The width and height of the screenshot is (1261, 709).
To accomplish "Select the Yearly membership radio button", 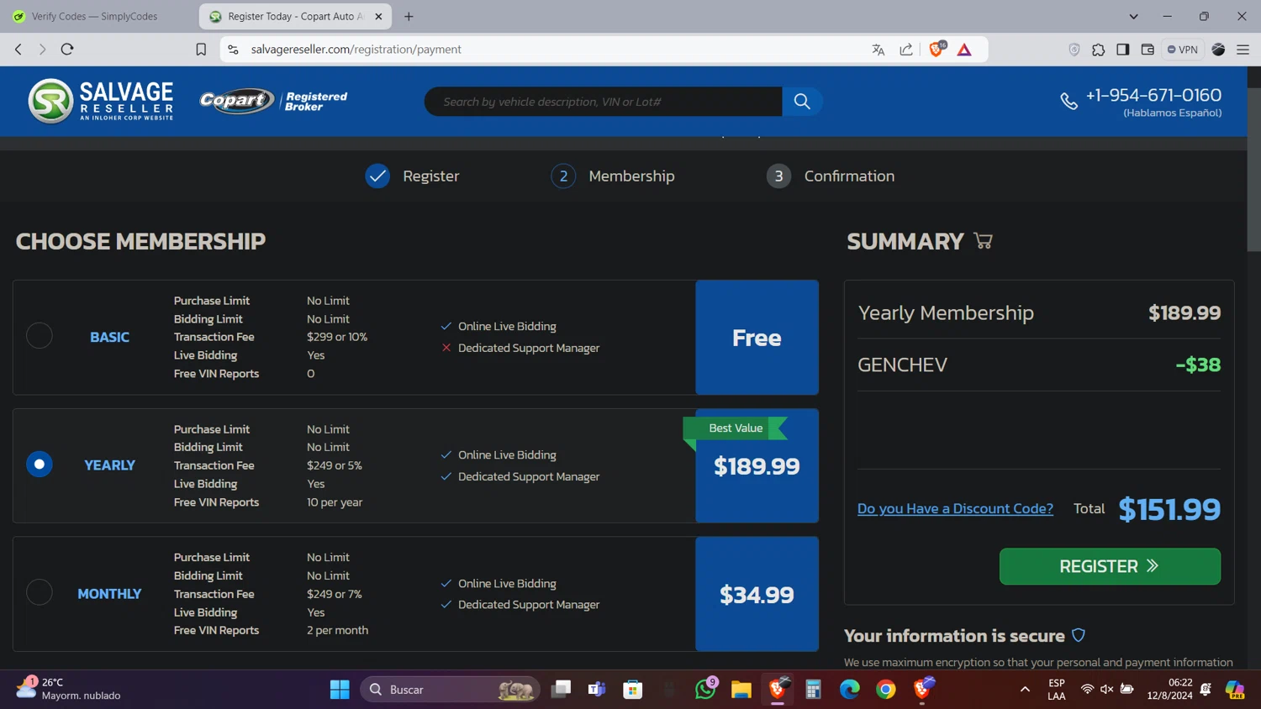I will click(40, 465).
